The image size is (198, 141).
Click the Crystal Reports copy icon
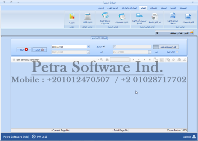pos(168,60)
